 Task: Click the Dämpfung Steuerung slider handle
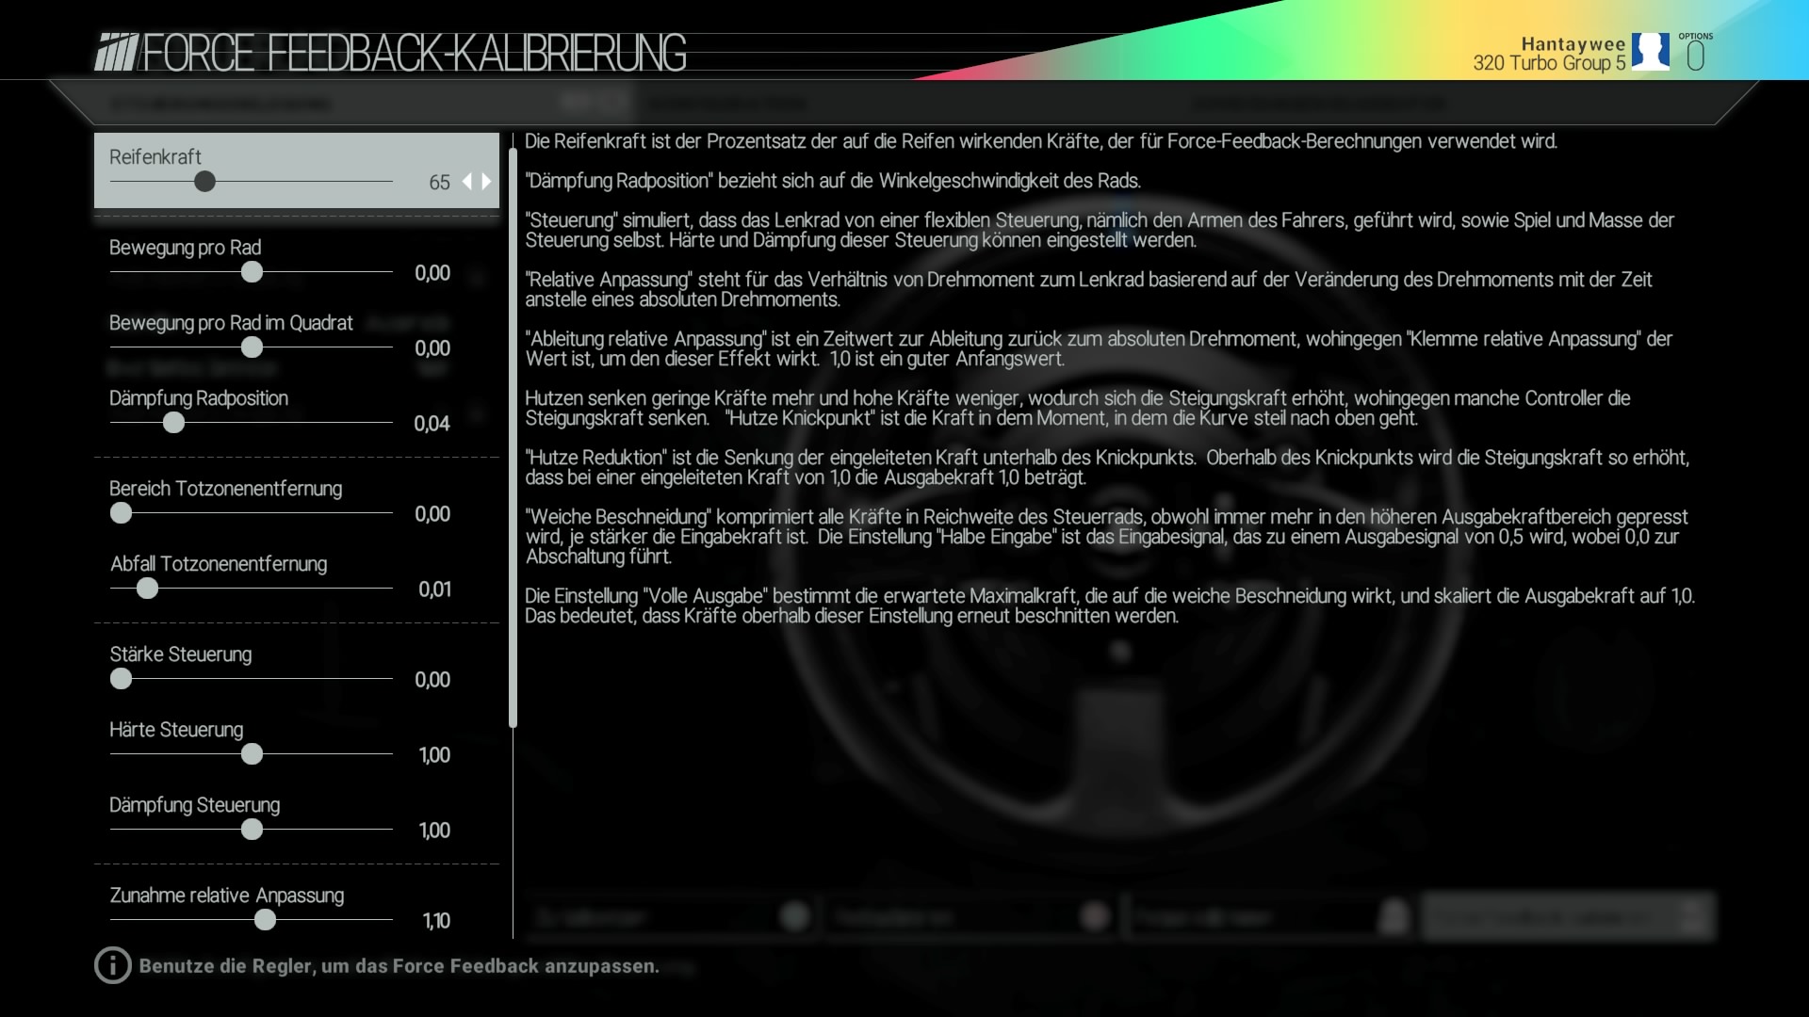[x=252, y=830]
